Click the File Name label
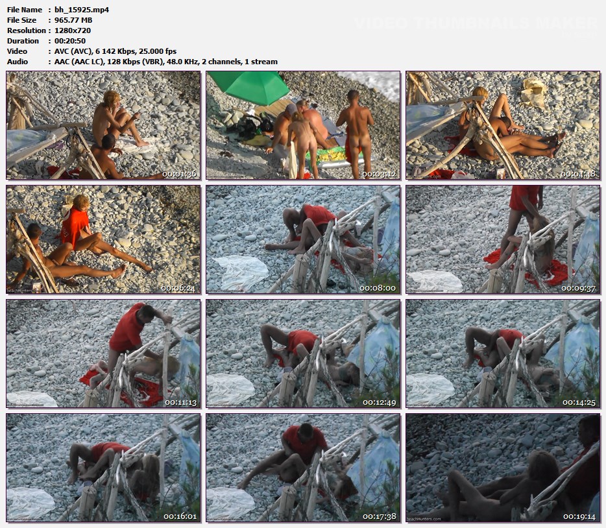 pyautogui.click(x=25, y=10)
